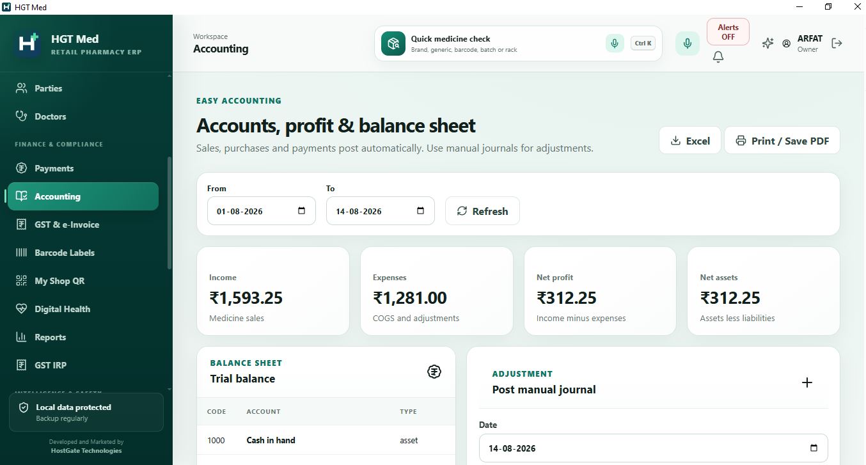866x465 pixels.
Task: Click Print / Save PDF button
Action: tap(782, 140)
